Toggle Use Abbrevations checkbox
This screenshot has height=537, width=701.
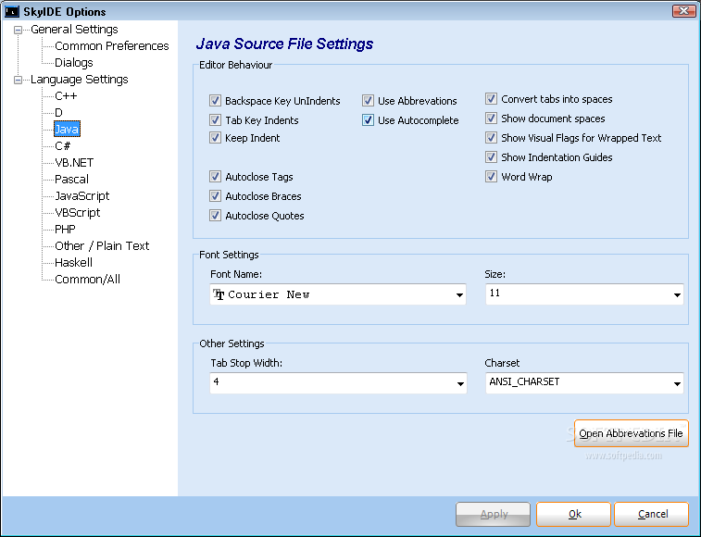[x=368, y=100]
